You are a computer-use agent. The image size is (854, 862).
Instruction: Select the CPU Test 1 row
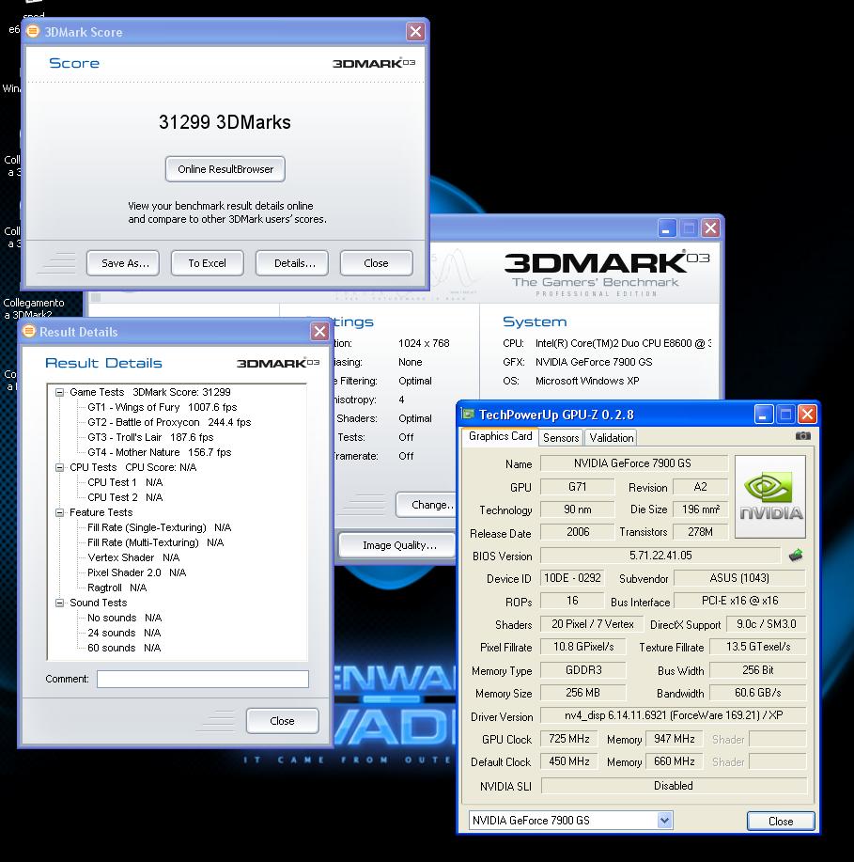[x=125, y=482]
